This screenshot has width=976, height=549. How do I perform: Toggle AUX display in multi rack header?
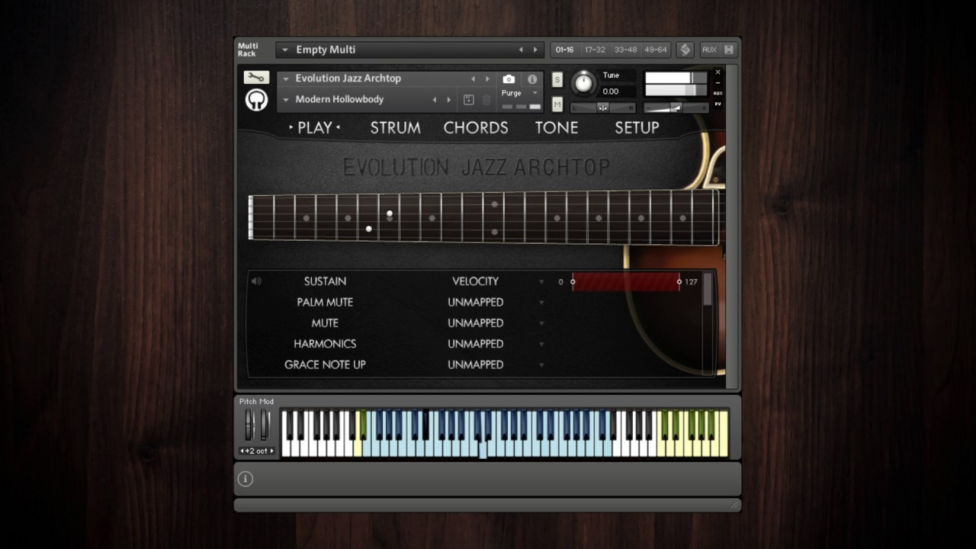pos(709,50)
